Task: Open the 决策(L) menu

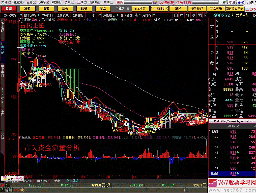Action: tap(57, 2)
